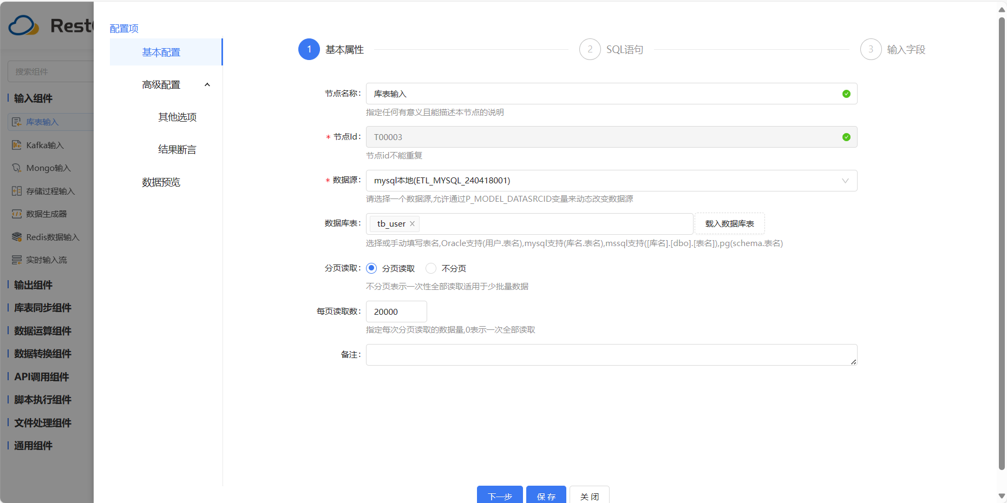The image size is (1007, 503).
Task: Select the Mongo输入 component icon
Action: click(17, 168)
